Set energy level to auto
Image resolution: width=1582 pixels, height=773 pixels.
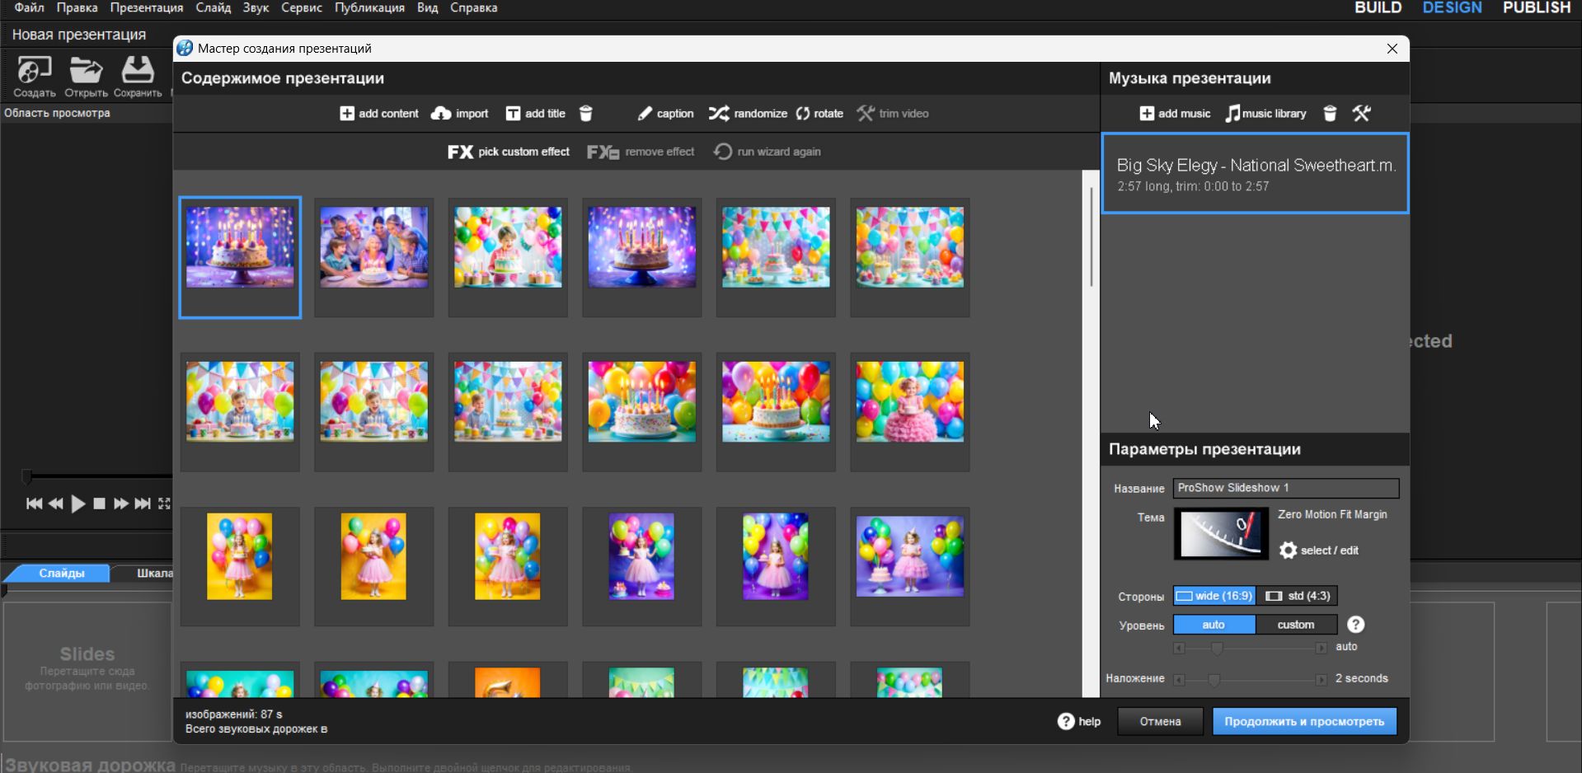click(1214, 625)
